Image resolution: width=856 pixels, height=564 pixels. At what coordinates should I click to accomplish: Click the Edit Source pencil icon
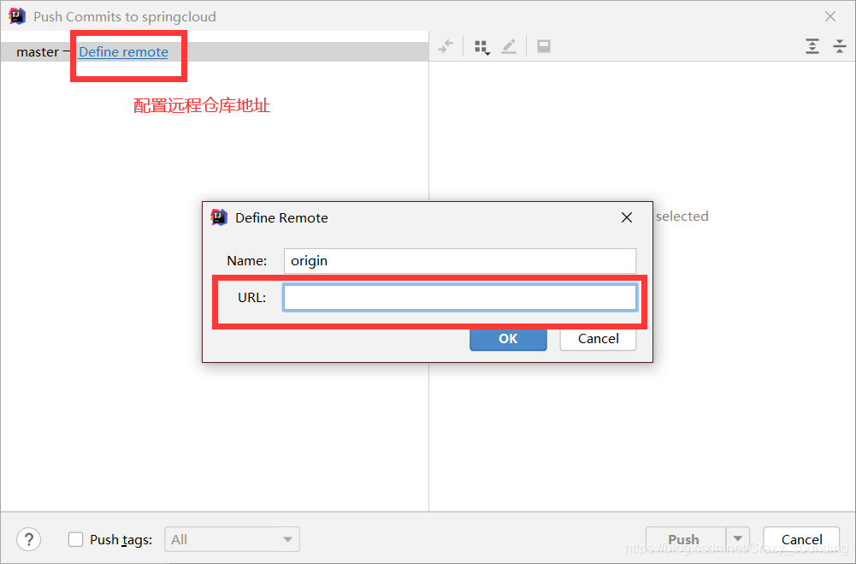[x=509, y=46]
